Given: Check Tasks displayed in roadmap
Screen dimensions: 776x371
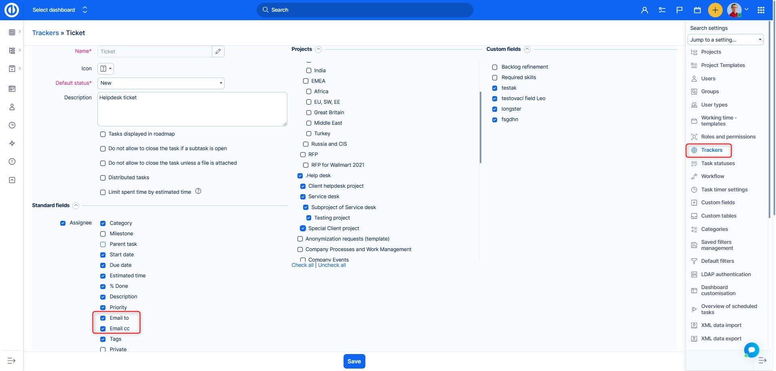Looking at the screenshot, I should [103, 134].
